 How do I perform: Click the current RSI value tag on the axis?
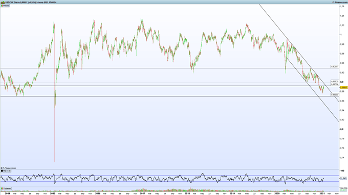click(343, 178)
